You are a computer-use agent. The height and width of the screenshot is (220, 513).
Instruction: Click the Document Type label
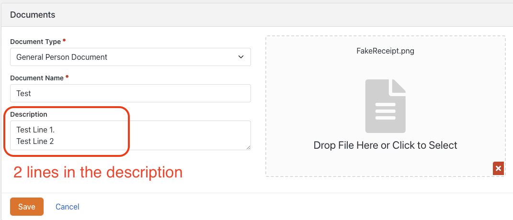[35, 42]
